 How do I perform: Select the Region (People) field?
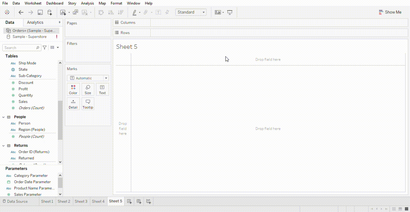(32, 130)
